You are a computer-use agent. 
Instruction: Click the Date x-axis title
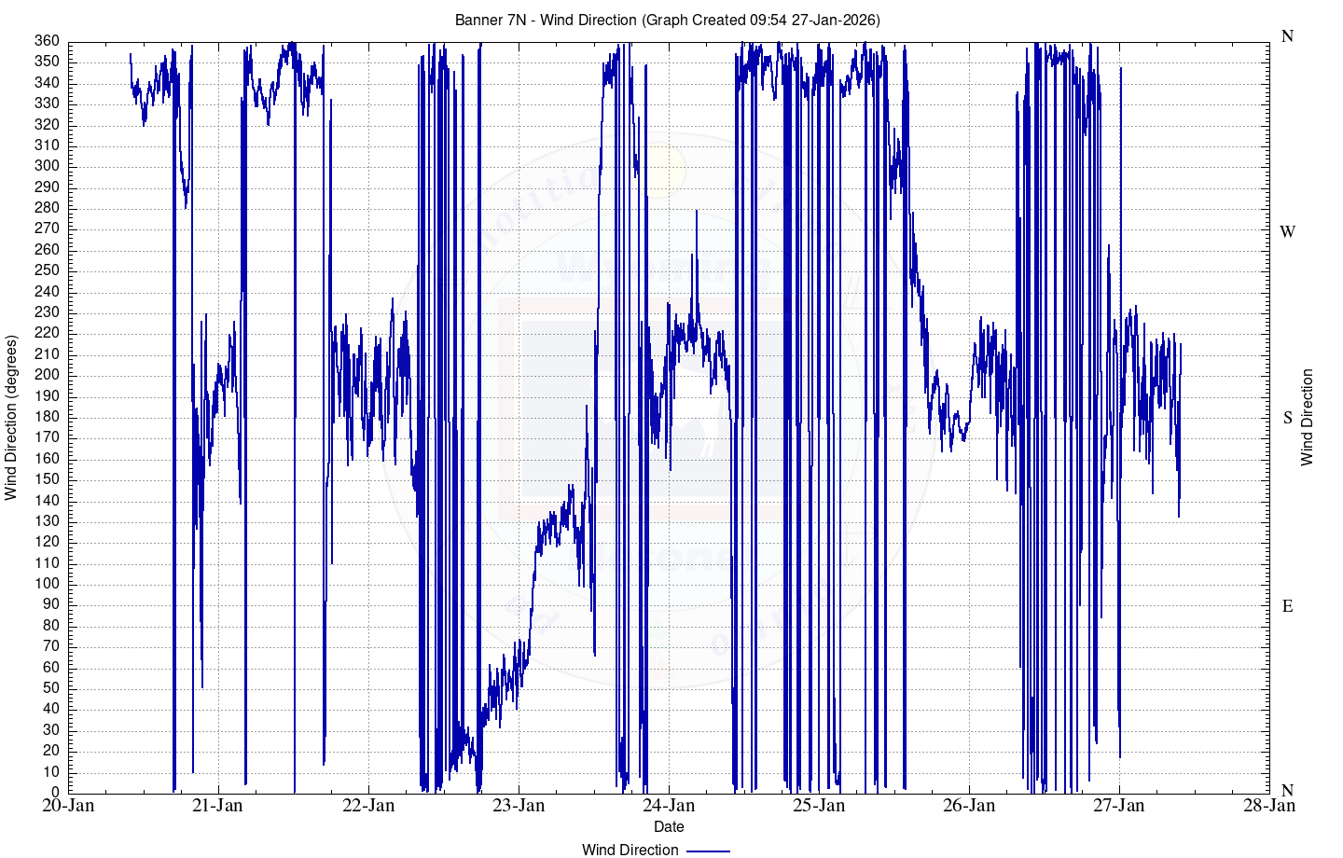669,826
